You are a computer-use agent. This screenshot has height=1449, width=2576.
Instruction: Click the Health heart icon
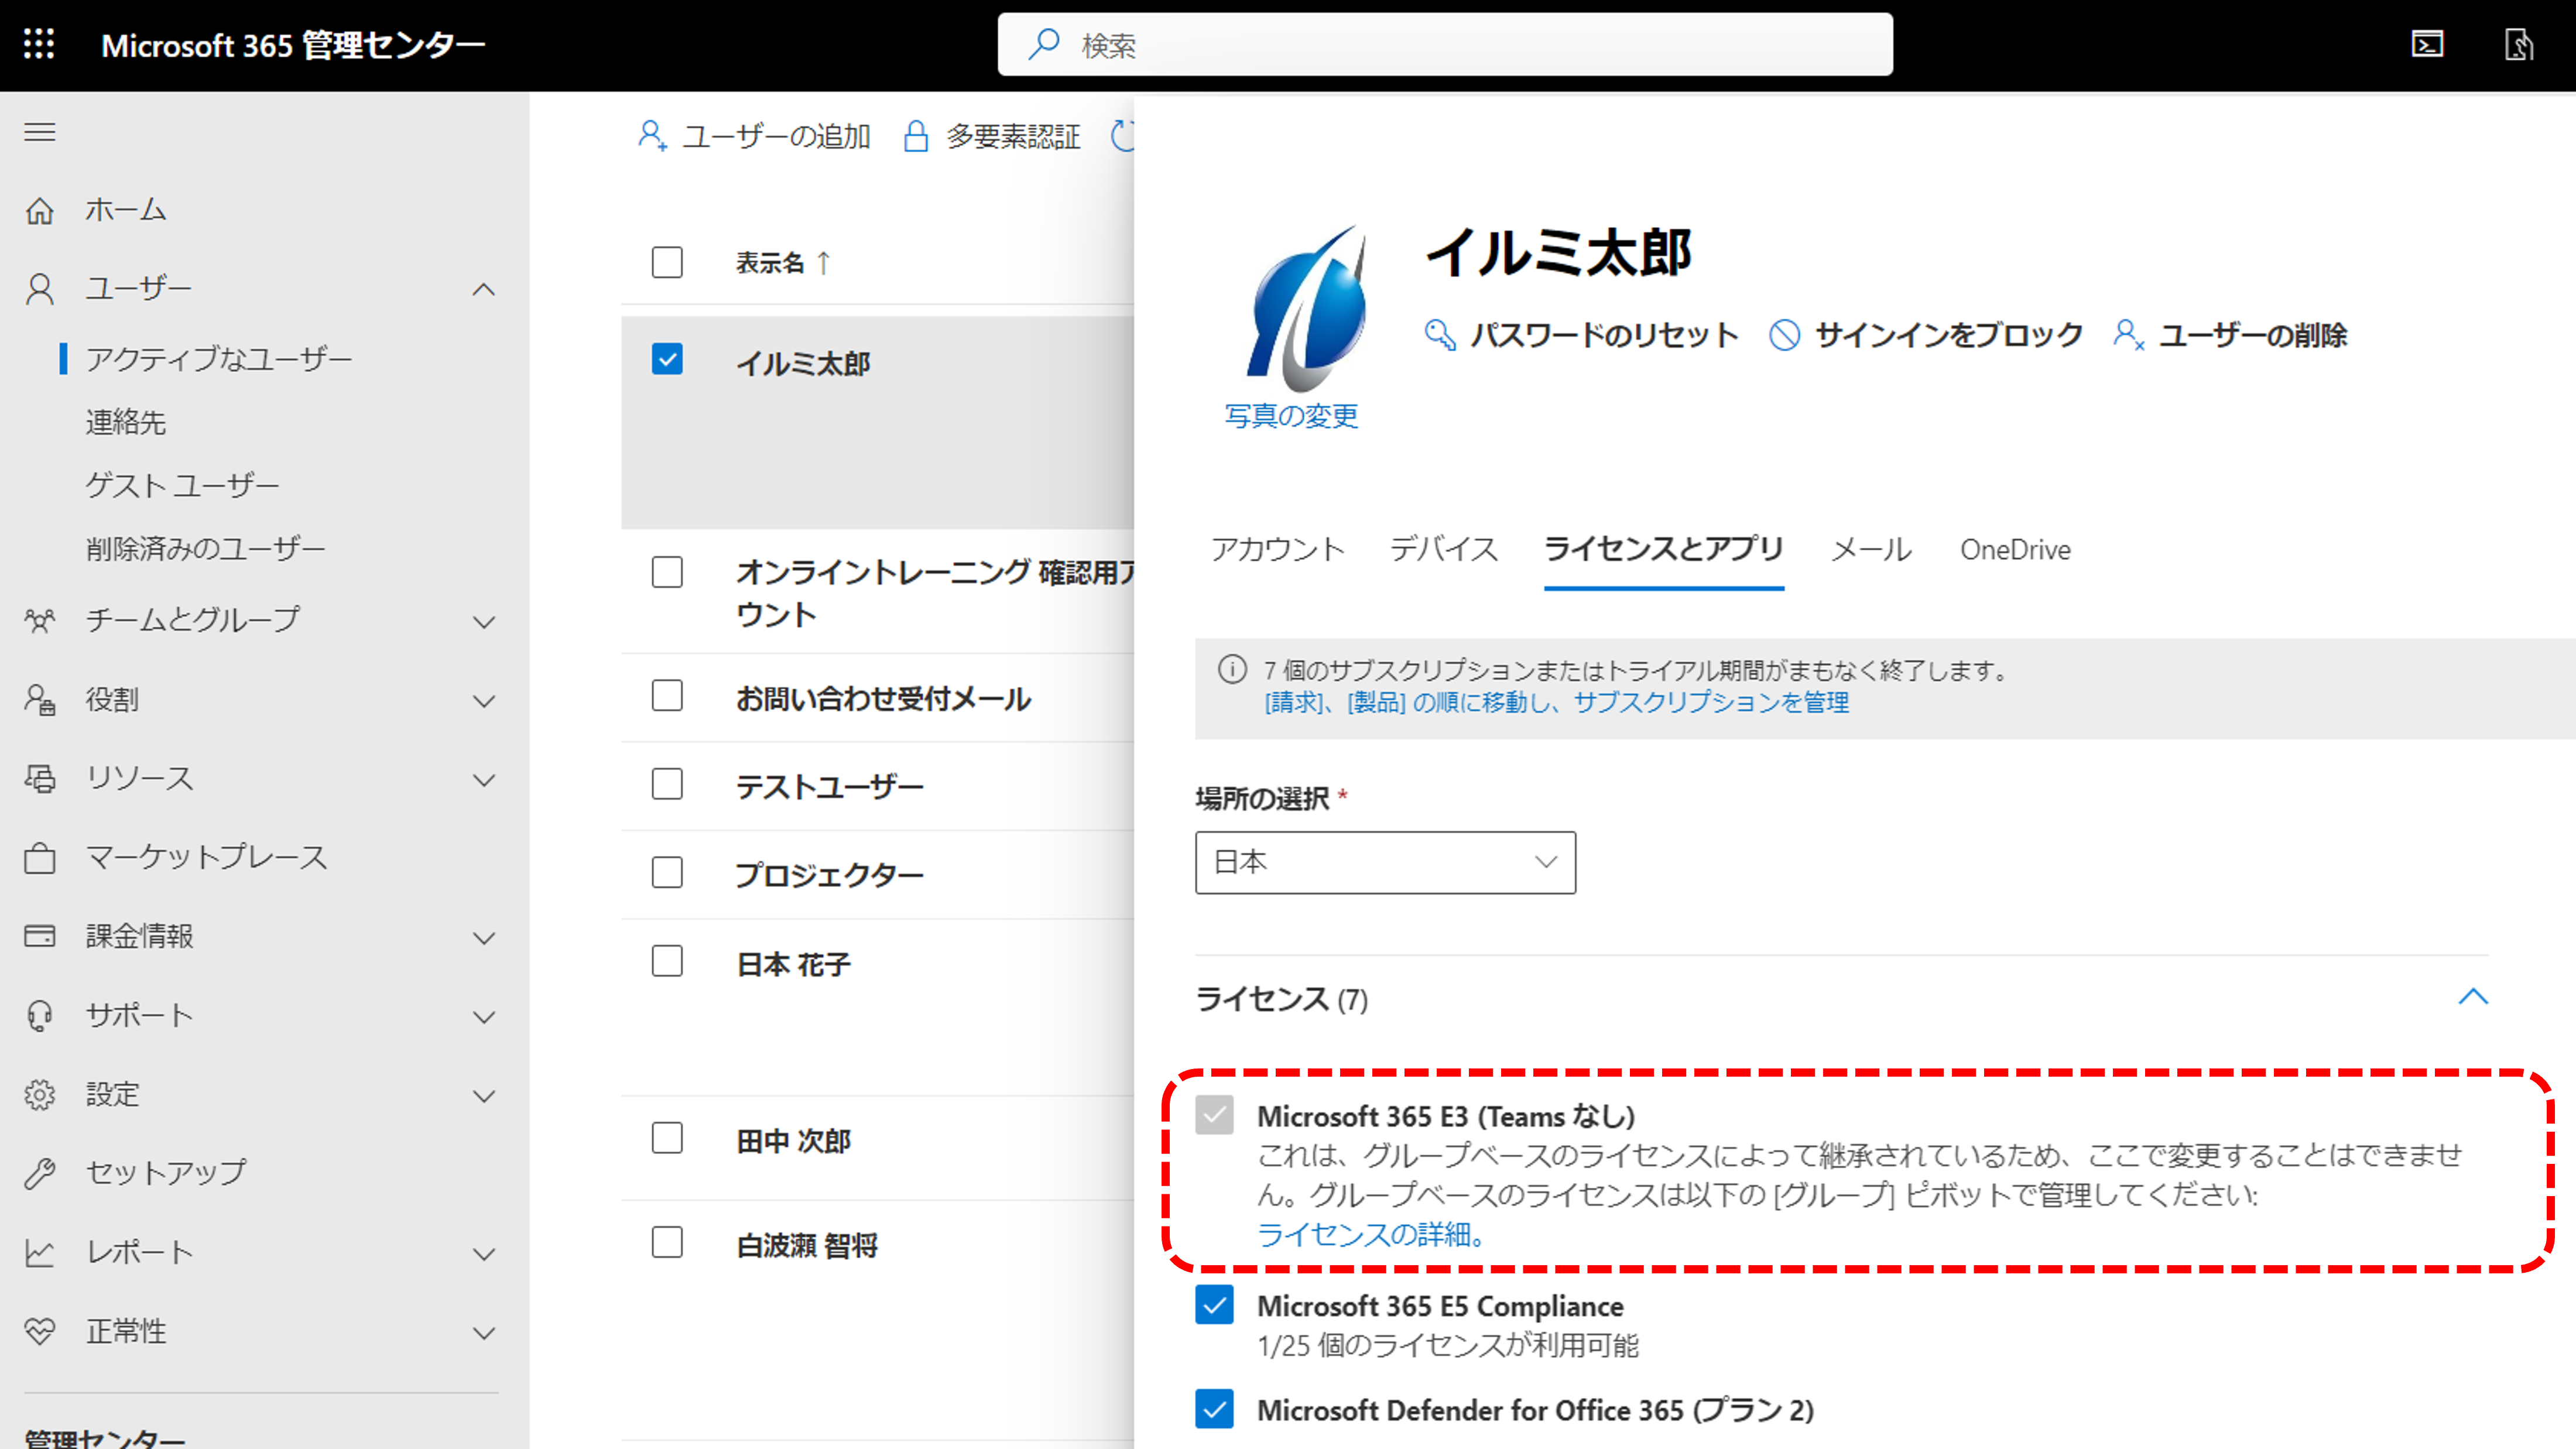(40, 1331)
